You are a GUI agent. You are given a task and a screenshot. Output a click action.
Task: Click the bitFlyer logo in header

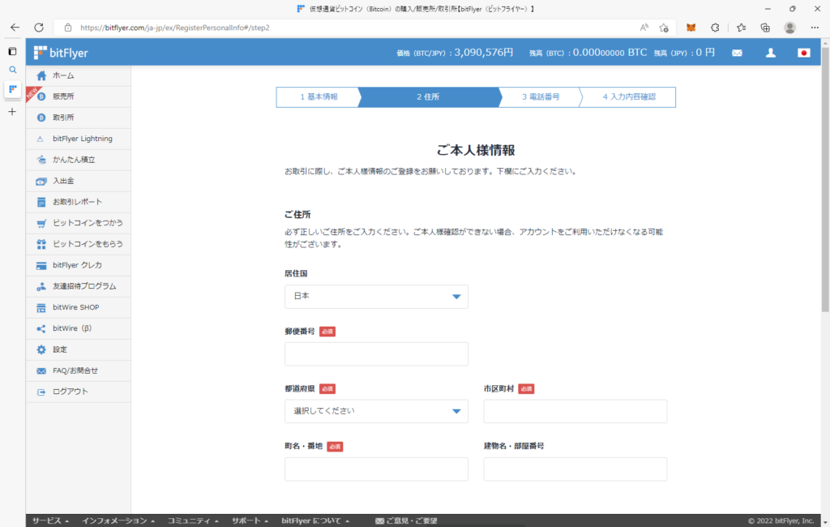[62, 53]
